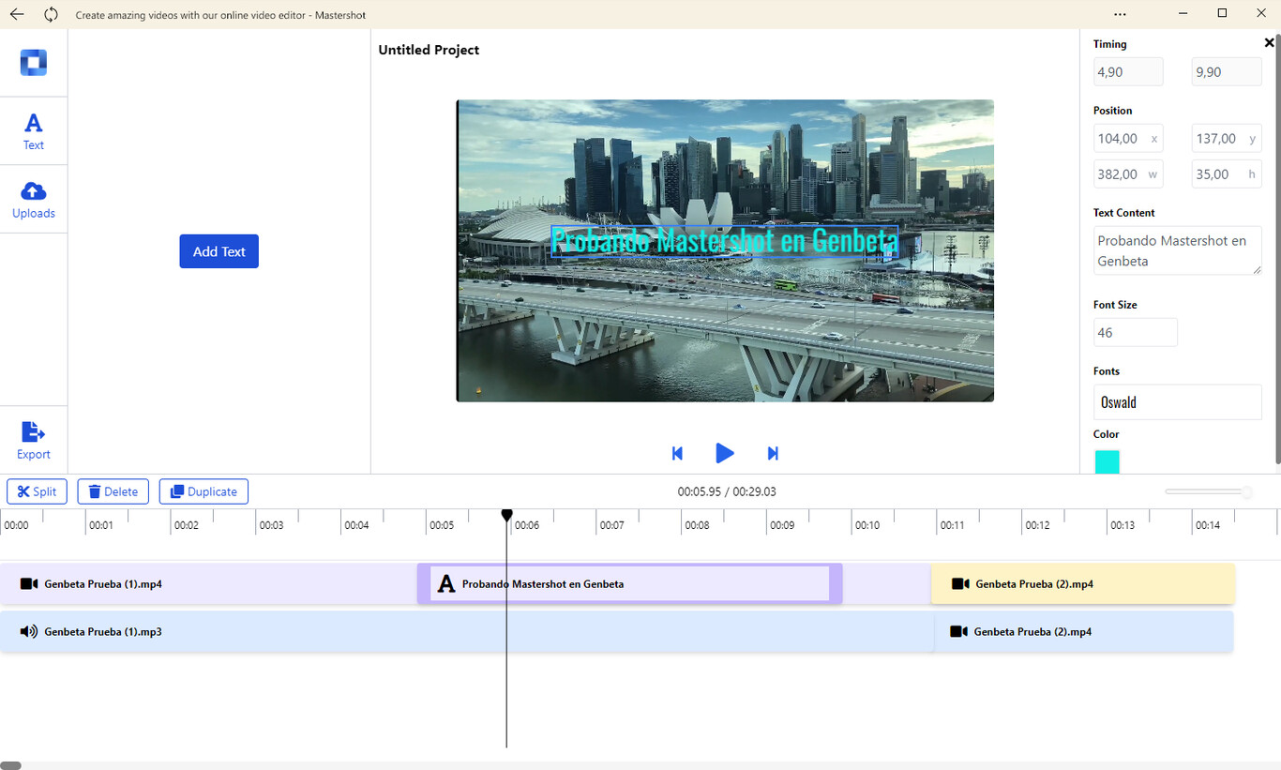Viewport: 1281px width, 770px height.
Task: Click the Mastershot logo
Action: pos(34,62)
